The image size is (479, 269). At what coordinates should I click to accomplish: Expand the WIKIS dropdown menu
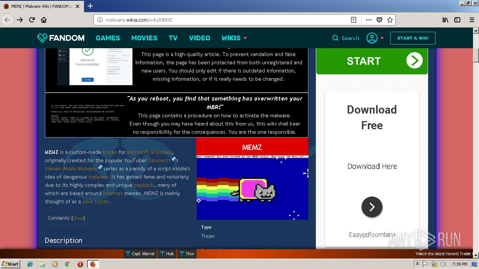point(234,38)
